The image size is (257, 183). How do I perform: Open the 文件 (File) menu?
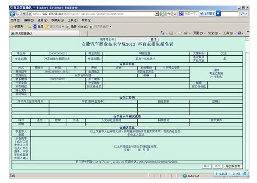pos(15,20)
